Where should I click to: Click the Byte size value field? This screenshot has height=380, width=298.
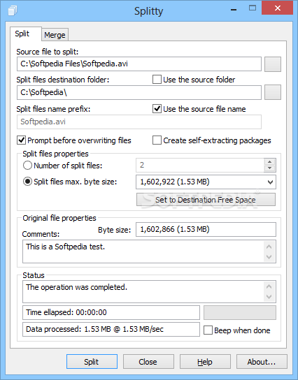206,229
